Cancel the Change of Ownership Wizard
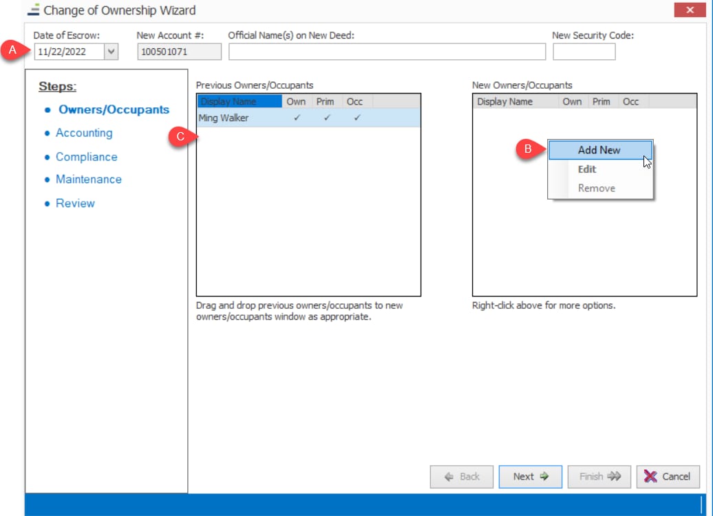 click(668, 477)
